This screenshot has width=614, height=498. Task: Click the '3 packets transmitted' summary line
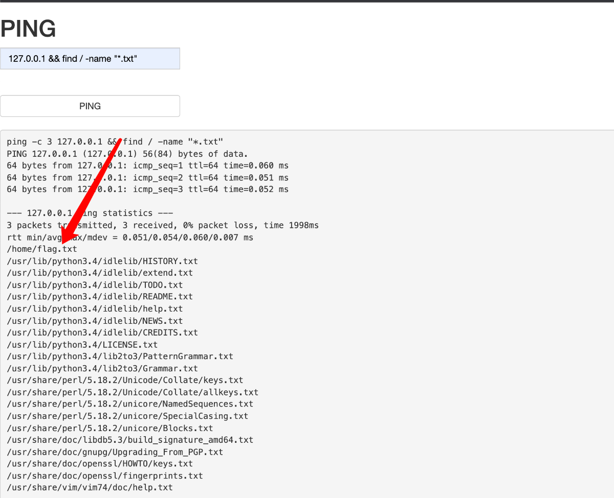coord(163,225)
